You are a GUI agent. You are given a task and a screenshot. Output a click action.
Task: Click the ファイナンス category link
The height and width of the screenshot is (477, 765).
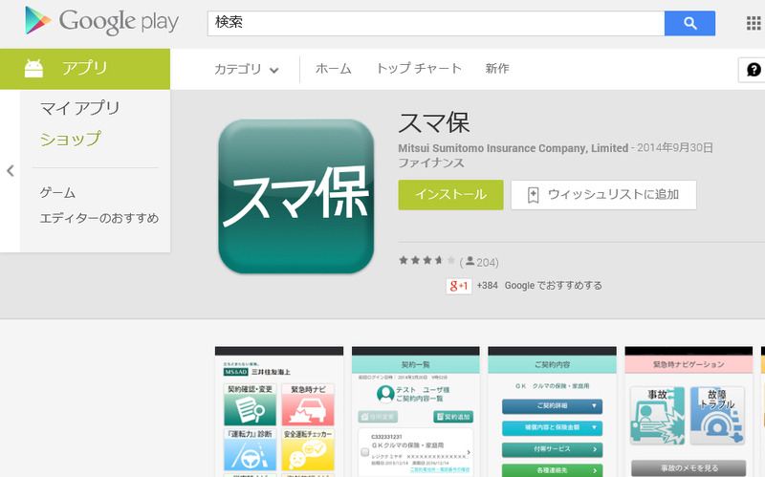click(431, 163)
